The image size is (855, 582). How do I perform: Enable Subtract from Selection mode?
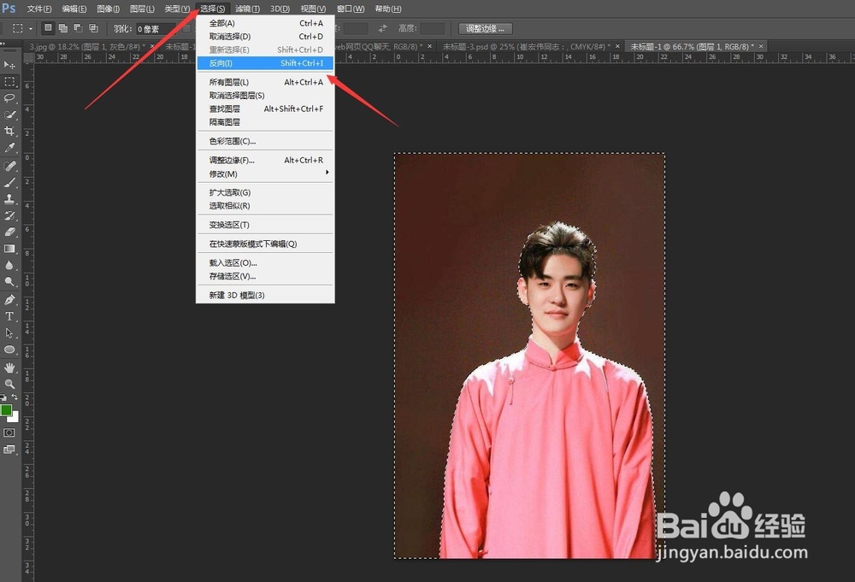point(79,28)
